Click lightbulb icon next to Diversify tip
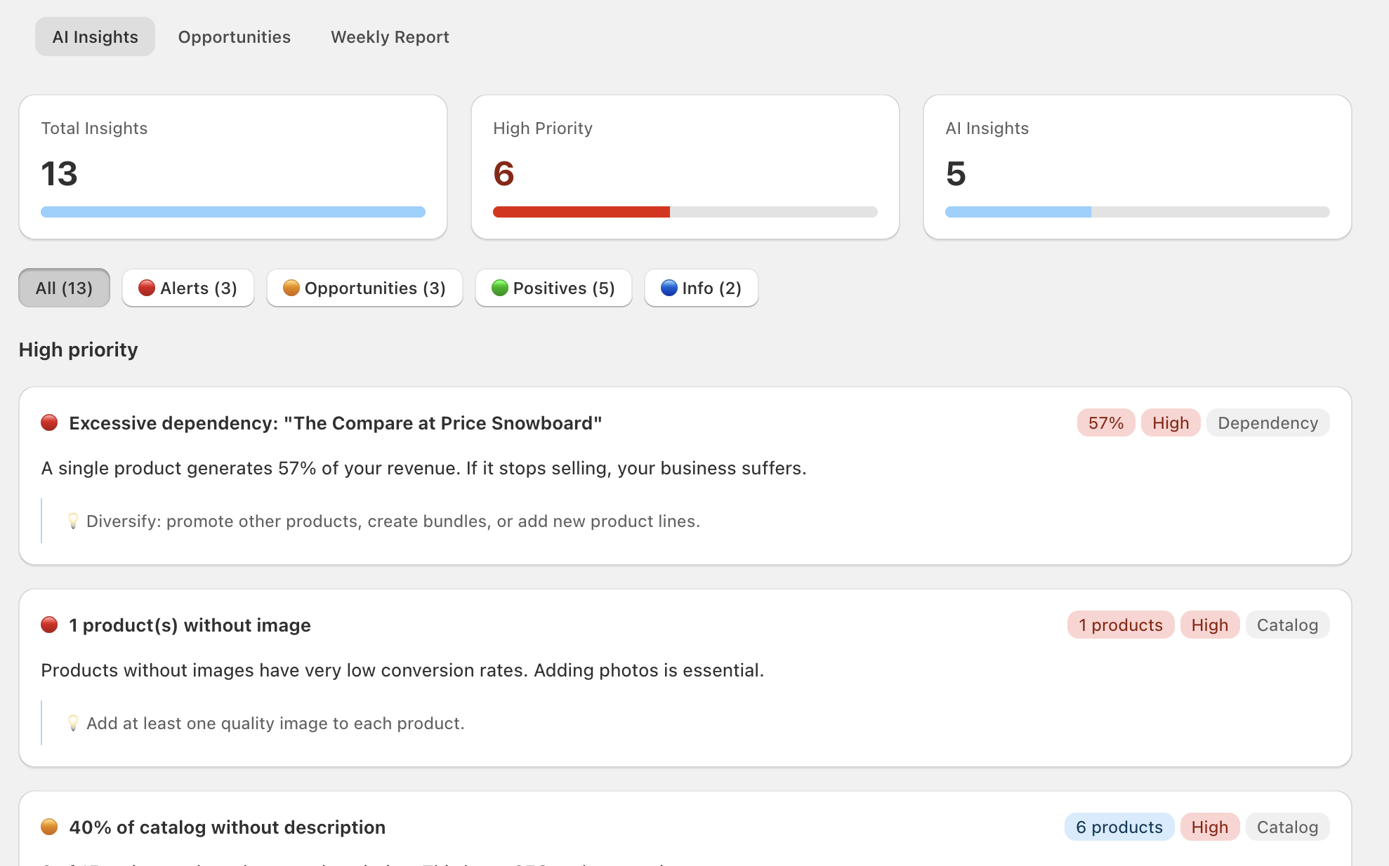 pyautogui.click(x=73, y=521)
